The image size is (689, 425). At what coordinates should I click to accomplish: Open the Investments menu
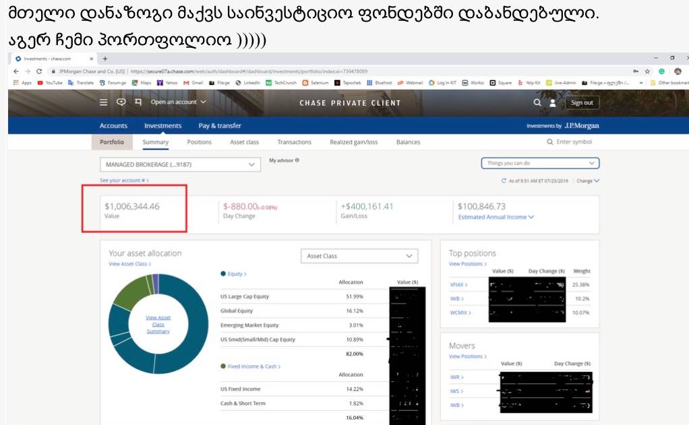(162, 125)
